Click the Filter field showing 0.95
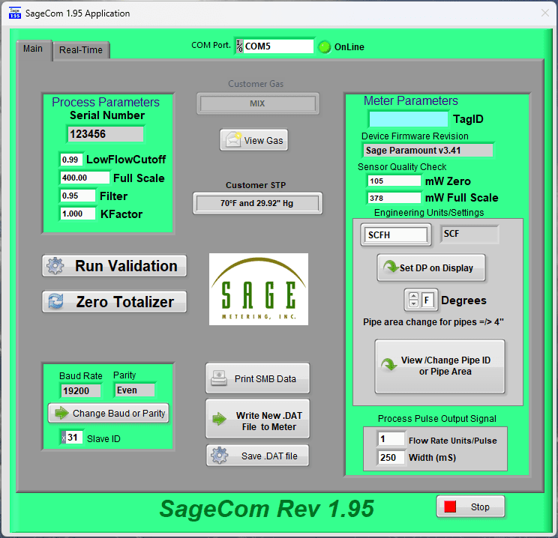 point(77,196)
